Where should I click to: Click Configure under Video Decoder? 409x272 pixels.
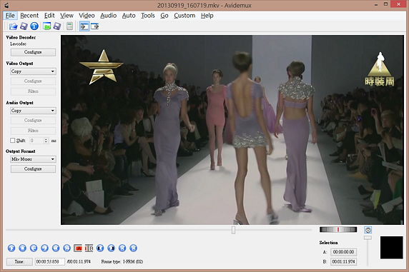[x=33, y=52]
